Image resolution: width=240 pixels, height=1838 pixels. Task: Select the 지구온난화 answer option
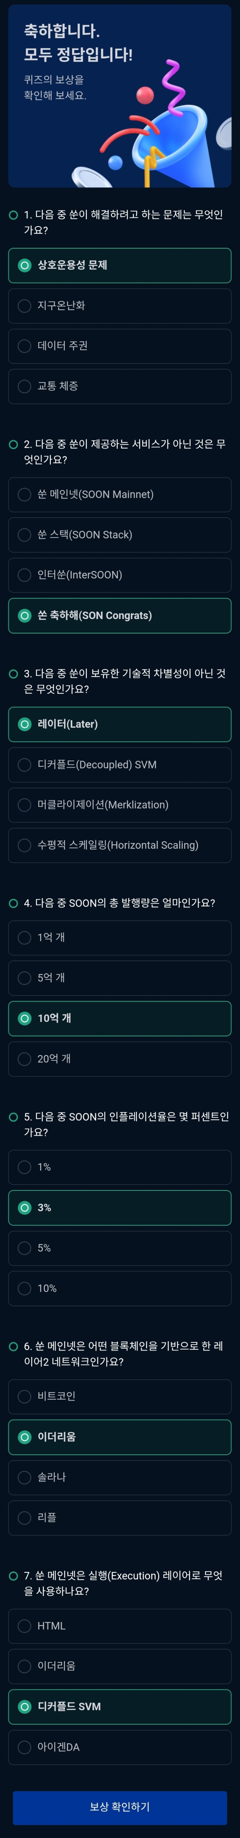click(x=119, y=305)
